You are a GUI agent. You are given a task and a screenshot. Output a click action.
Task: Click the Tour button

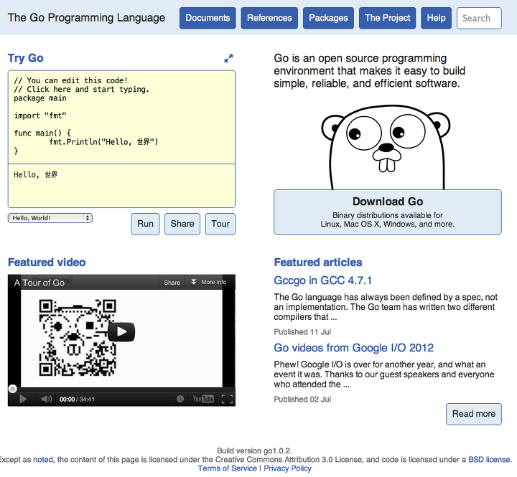click(x=220, y=224)
